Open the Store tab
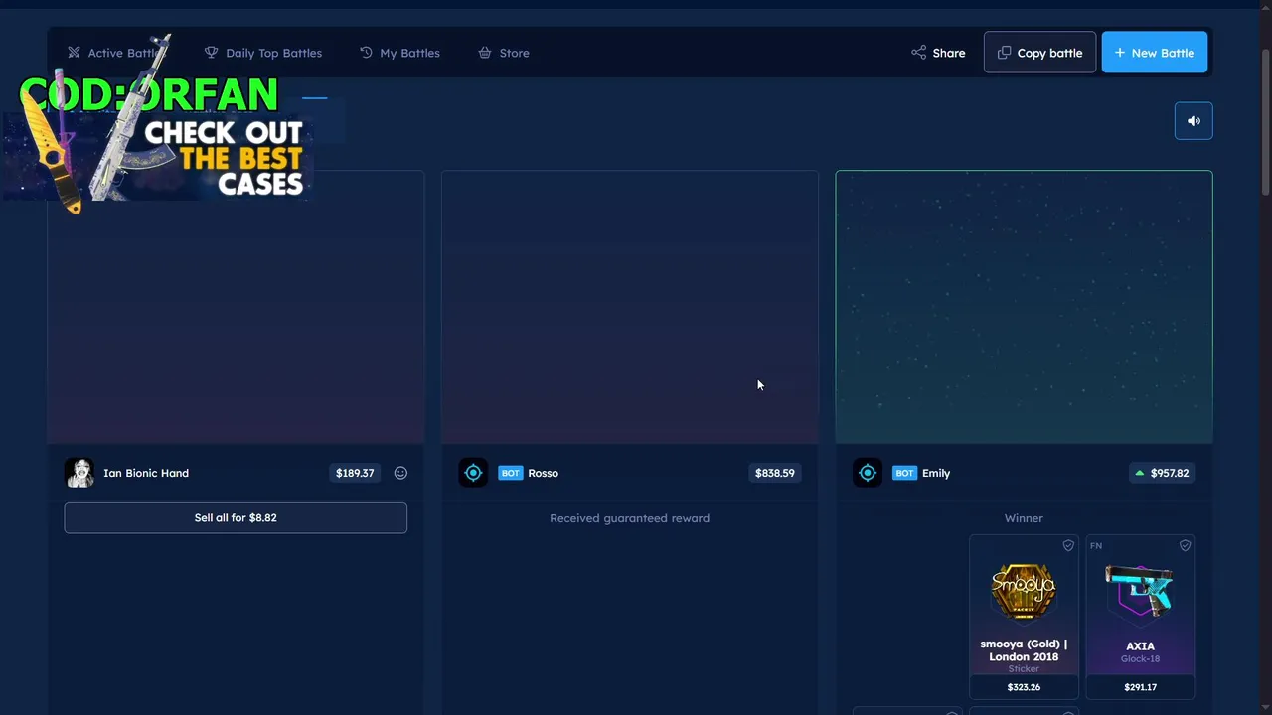1272x715 pixels. click(x=503, y=53)
